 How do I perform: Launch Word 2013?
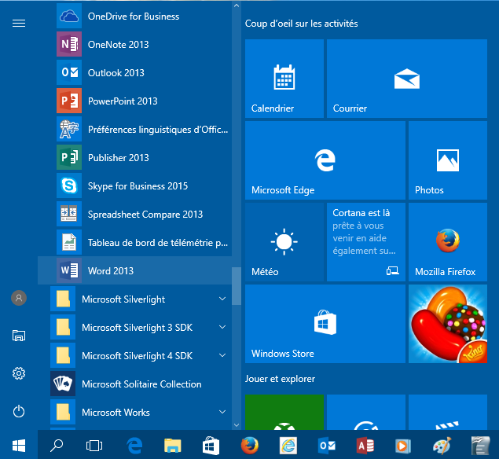tap(134, 271)
